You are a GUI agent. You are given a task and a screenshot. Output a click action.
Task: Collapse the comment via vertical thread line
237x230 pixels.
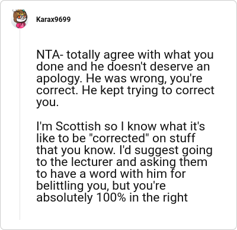tap(20, 124)
